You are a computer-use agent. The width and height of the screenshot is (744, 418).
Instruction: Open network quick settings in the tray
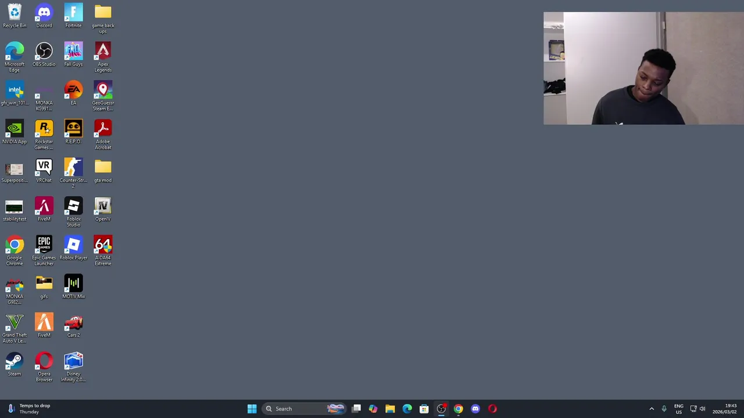point(693,409)
